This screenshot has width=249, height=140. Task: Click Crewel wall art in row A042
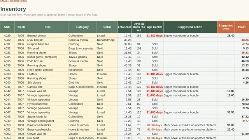47,91
